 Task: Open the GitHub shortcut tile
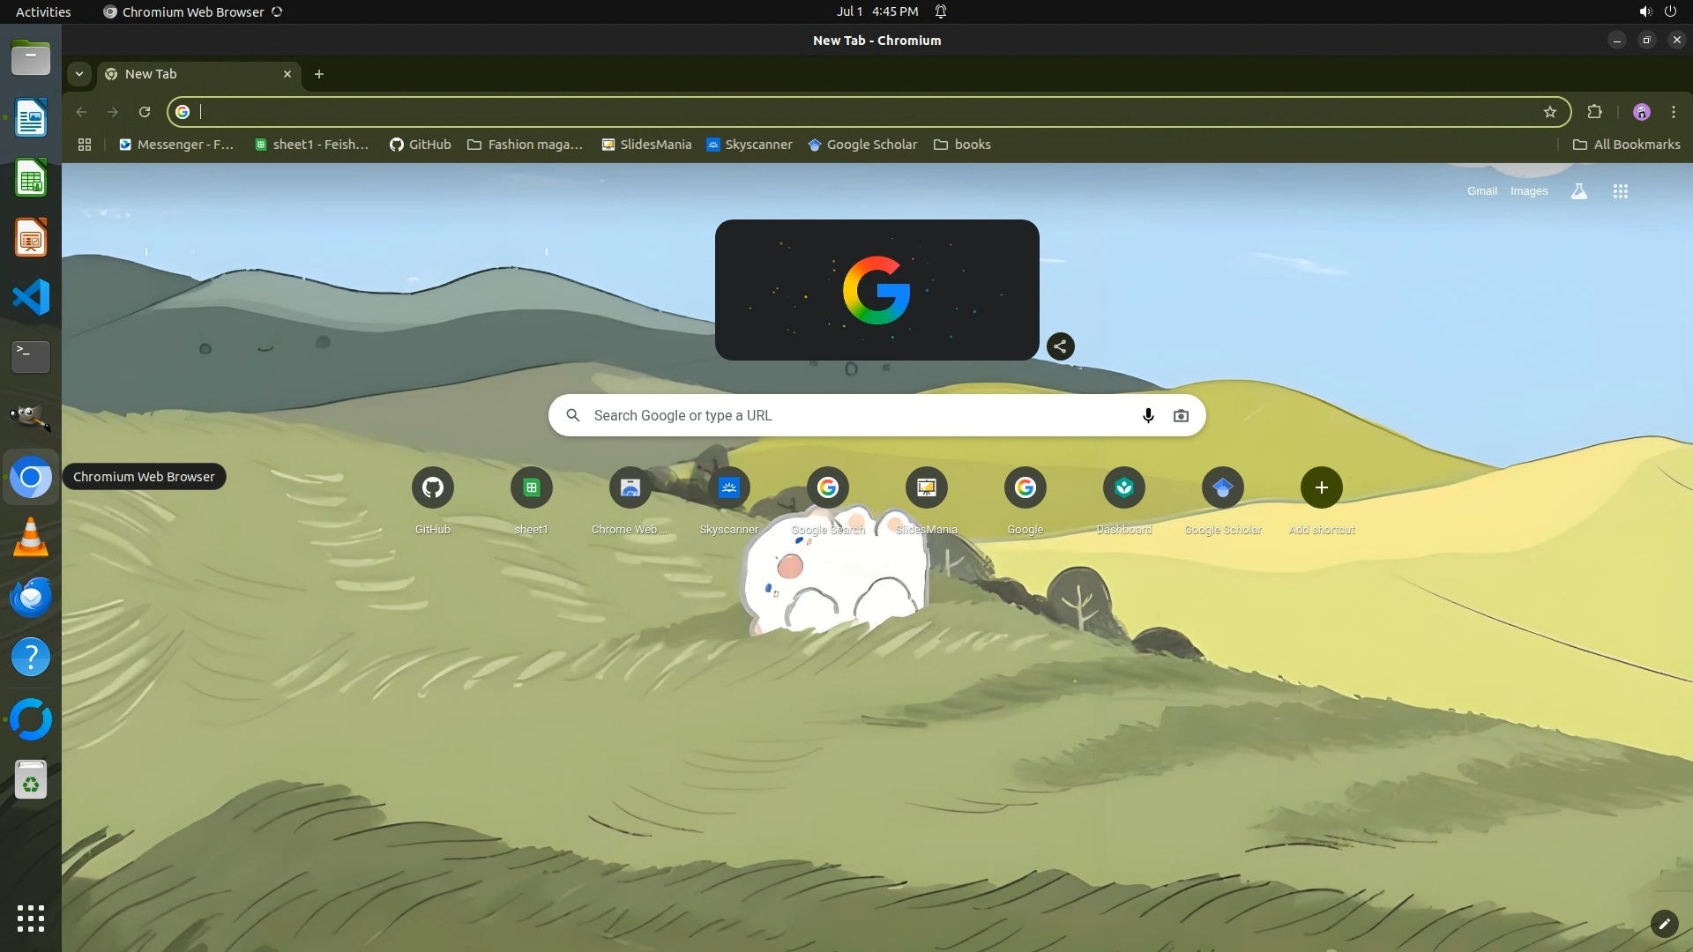[x=432, y=487]
